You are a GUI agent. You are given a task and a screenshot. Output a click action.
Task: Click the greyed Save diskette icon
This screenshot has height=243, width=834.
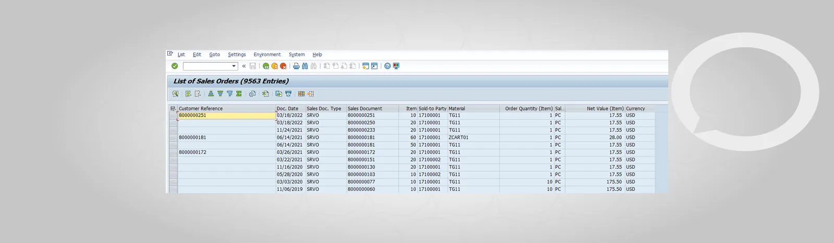[x=253, y=66]
